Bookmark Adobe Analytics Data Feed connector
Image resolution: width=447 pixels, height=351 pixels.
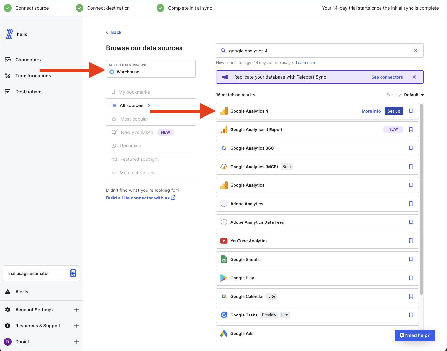(411, 222)
